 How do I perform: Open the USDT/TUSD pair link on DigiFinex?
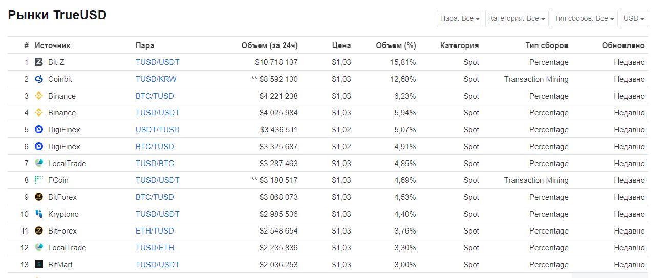[x=157, y=130]
